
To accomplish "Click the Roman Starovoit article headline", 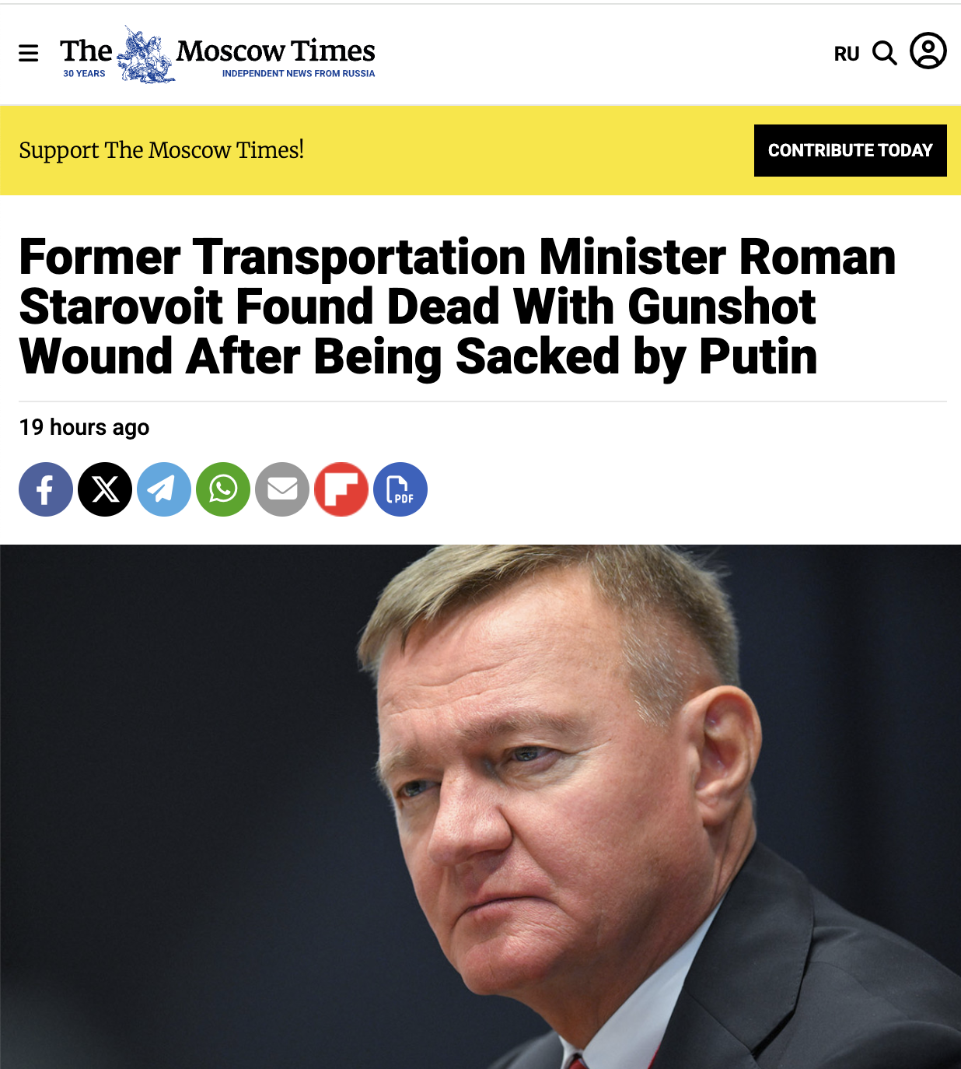I will coord(457,307).
